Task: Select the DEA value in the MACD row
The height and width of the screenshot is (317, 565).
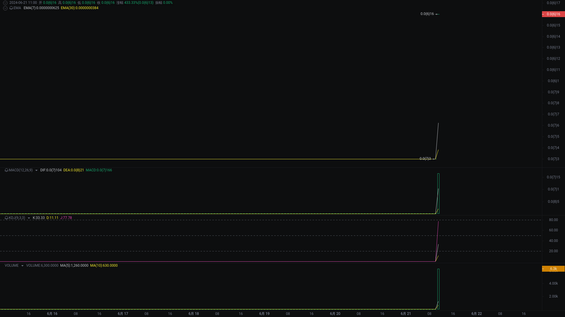Action: (74, 170)
